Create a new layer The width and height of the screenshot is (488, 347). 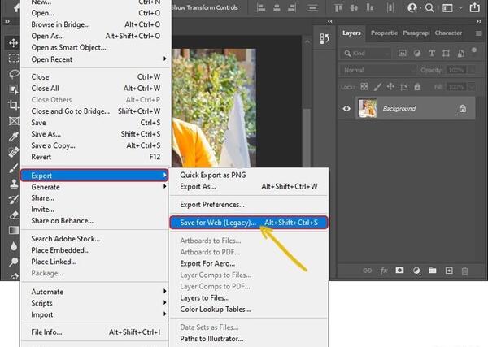pos(449,271)
